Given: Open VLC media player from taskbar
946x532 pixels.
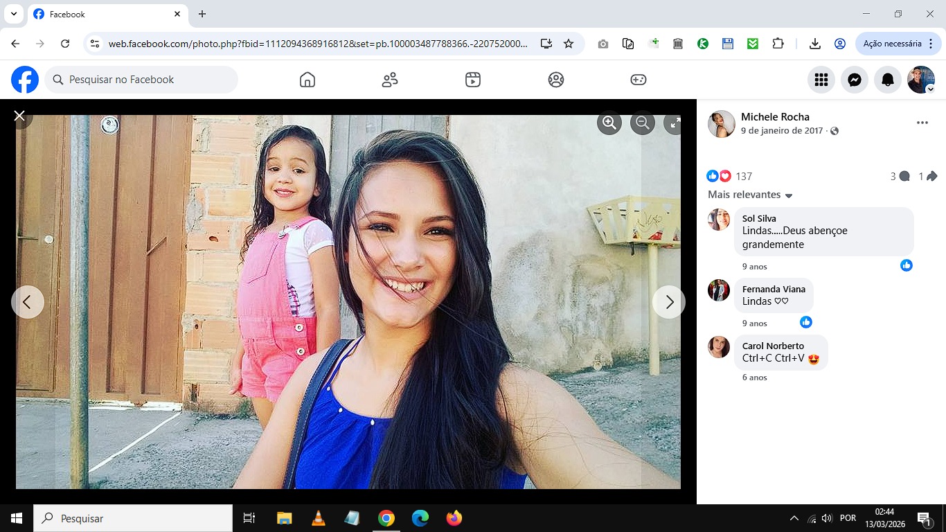Looking at the screenshot, I should point(318,518).
